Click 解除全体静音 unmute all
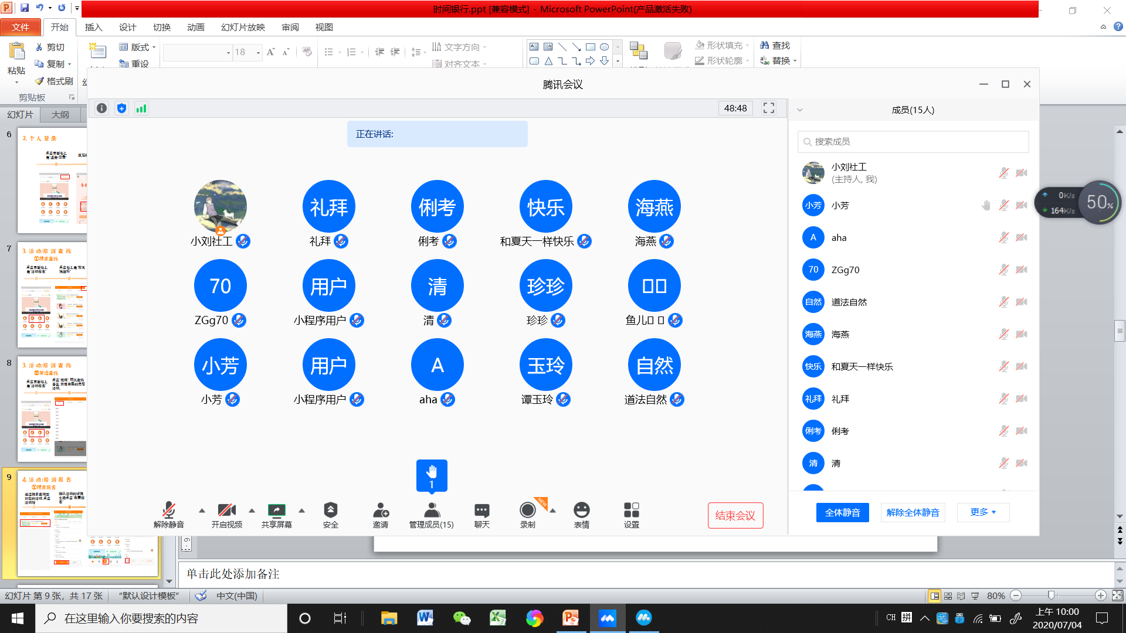The image size is (1126, 633). [x=913, y=512]
